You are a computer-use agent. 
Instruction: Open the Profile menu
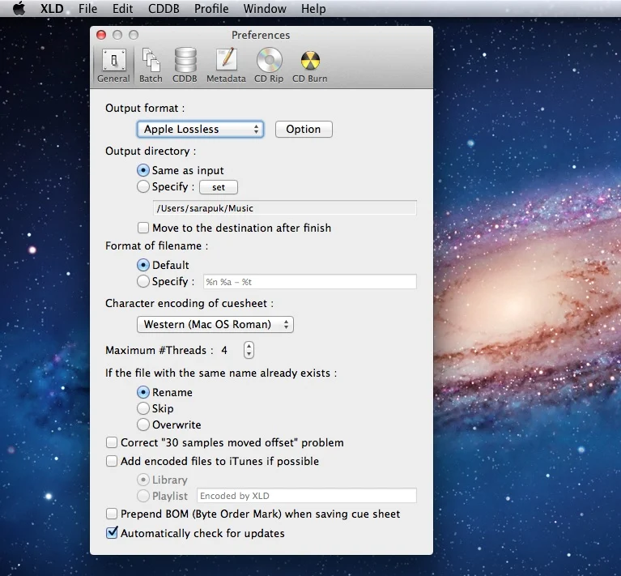tap(211, 8)
